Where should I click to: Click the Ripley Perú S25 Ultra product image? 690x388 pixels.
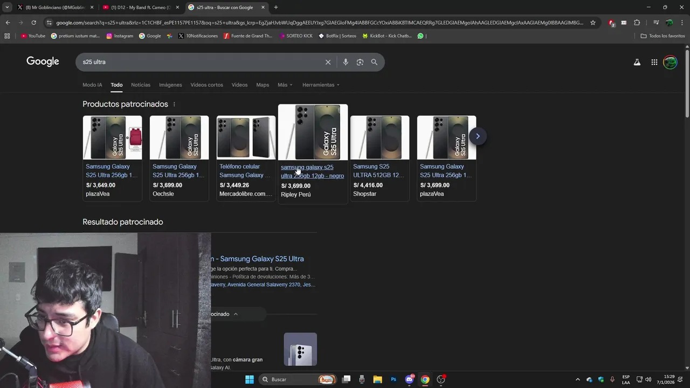tap(313, 133)
